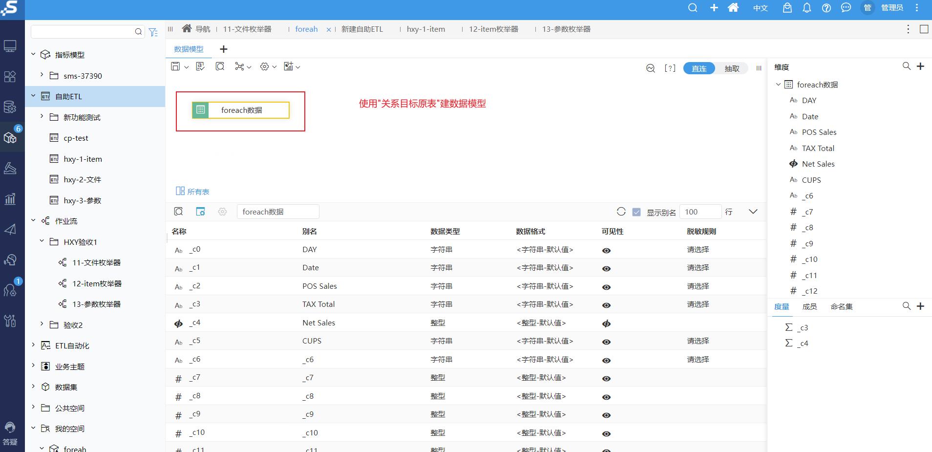Click the chart zoom icon left of [?]

651,68
